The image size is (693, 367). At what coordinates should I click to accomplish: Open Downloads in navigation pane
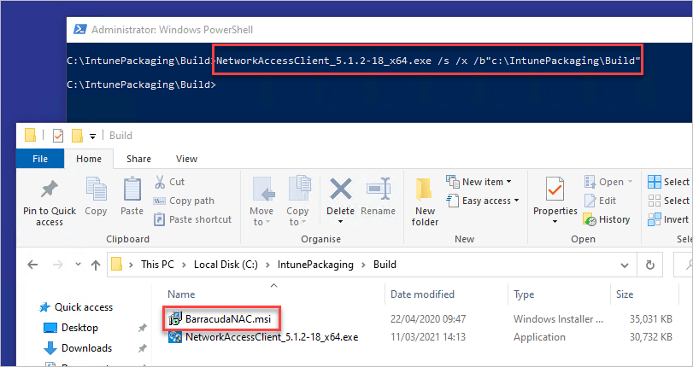click(x=86, y=348)
